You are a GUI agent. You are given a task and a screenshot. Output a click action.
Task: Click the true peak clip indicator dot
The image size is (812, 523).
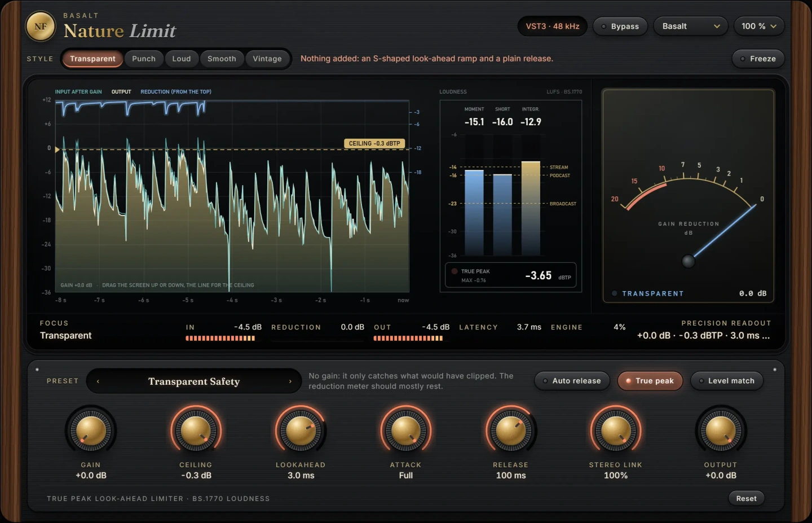(x=454, y=271)
